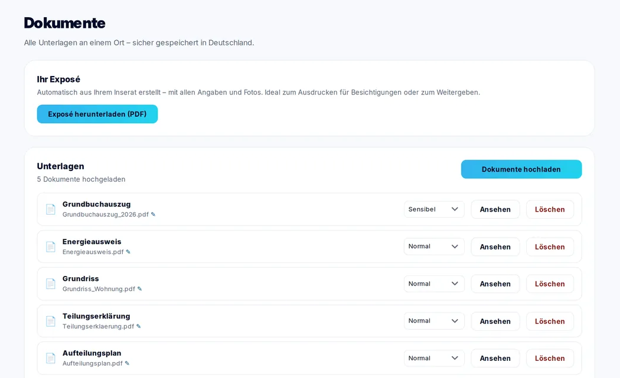Delete the Grundbuchauszug document
Image resolution: width=620 pixels, height=378 pixels.
click(x=550, y=209)
